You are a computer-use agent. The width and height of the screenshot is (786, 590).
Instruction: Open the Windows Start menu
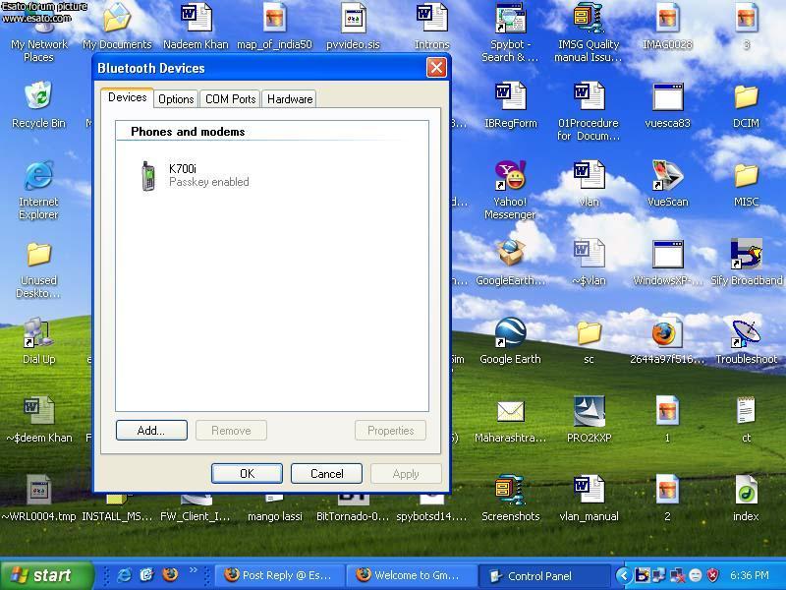click(x=47, y=575)
